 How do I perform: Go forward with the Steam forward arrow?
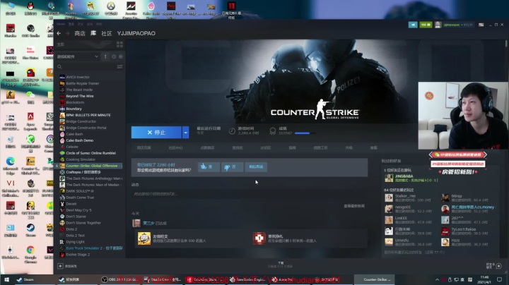pos(68,33)
